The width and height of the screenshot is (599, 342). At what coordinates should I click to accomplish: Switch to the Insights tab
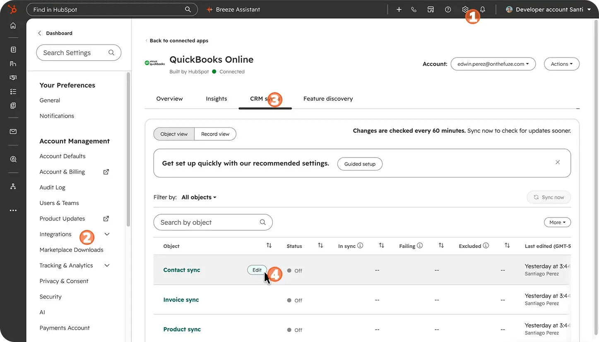click(217, 99)
